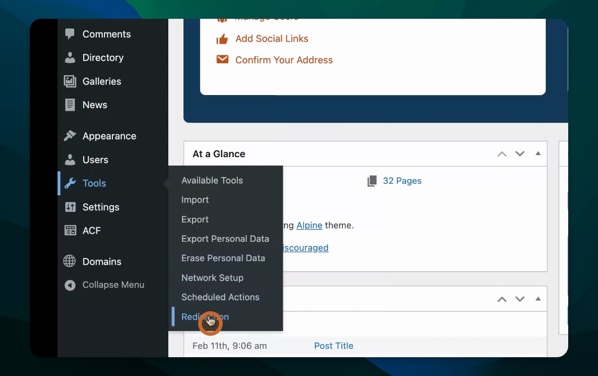Click the At a Glance heading
598x376 pixels.
pos(219,154)
